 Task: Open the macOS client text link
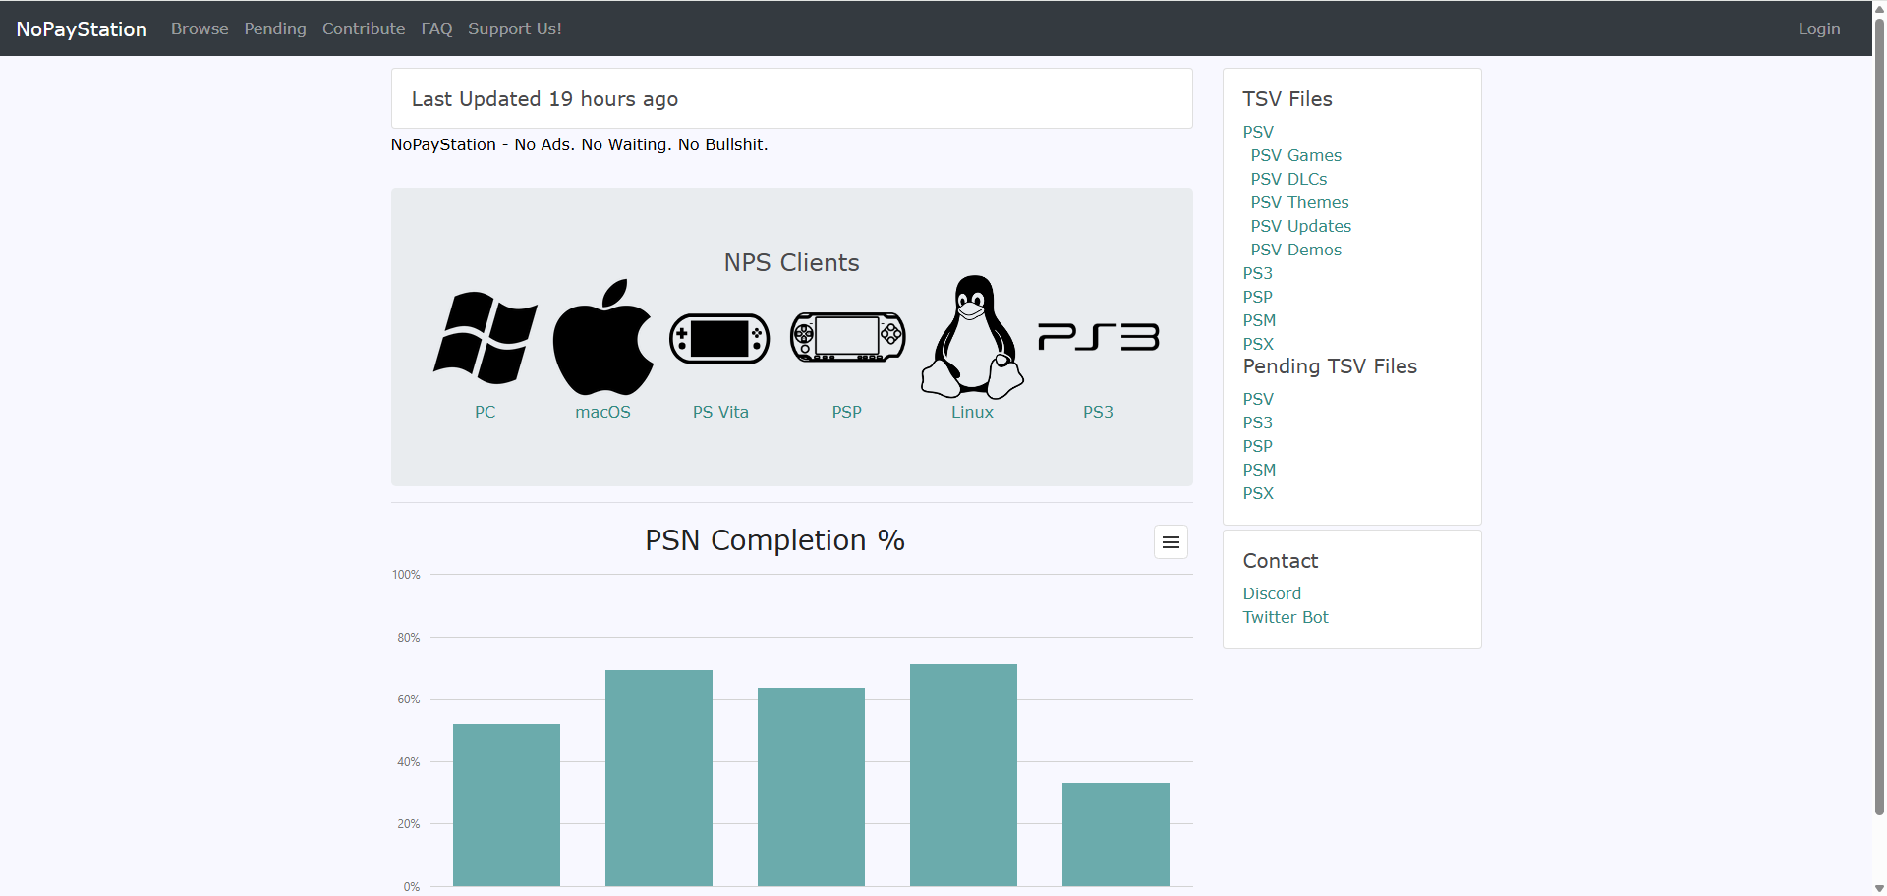click(603, 413)
